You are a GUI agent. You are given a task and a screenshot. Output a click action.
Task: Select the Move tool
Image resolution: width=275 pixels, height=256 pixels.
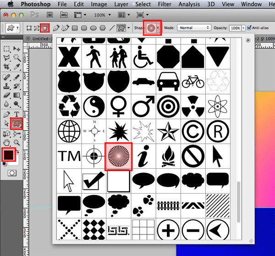tap(17, 49)
